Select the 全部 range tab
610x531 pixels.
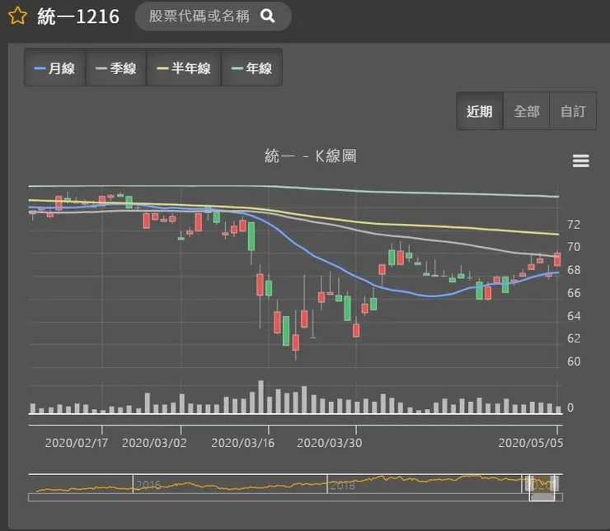[x=527, y=111]
